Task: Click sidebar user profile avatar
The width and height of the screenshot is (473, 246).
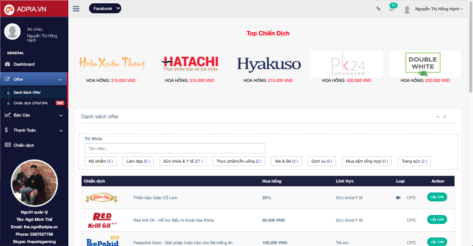Action: [x=12, y=32]
